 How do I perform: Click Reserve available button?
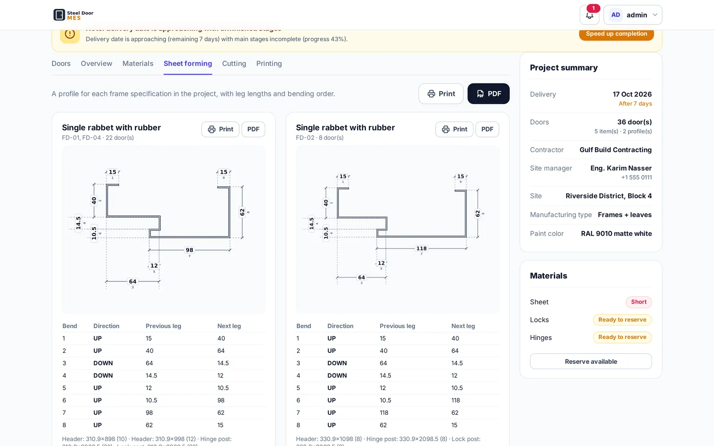(591, 361)
